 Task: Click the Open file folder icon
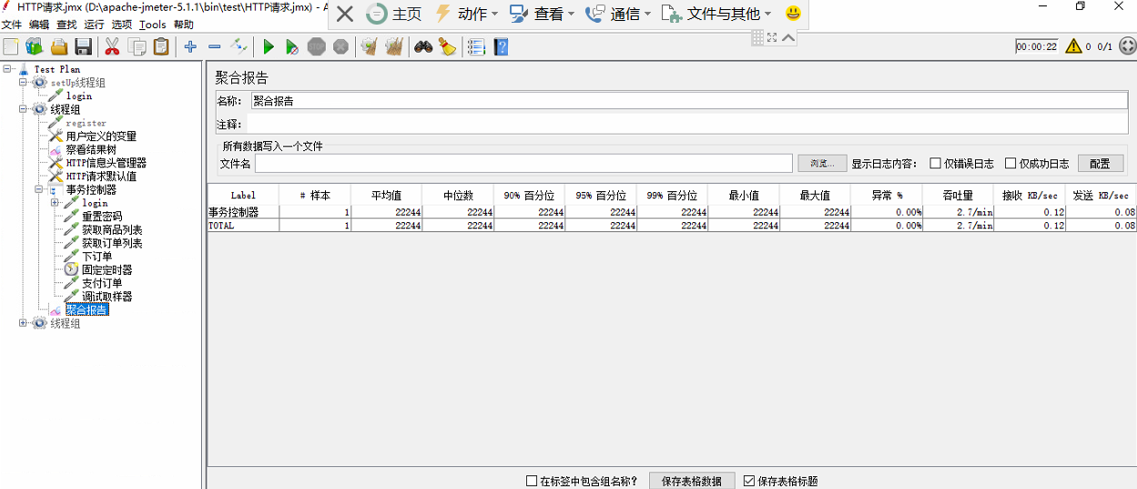point(59,46)
